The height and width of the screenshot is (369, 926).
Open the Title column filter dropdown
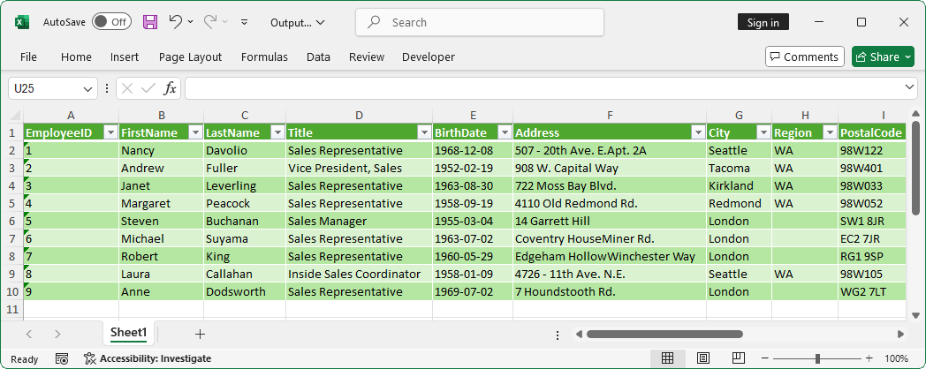click(x=424, y=132)
